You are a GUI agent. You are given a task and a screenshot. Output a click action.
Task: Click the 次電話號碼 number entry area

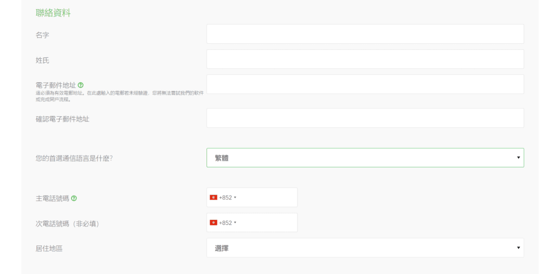267,223
